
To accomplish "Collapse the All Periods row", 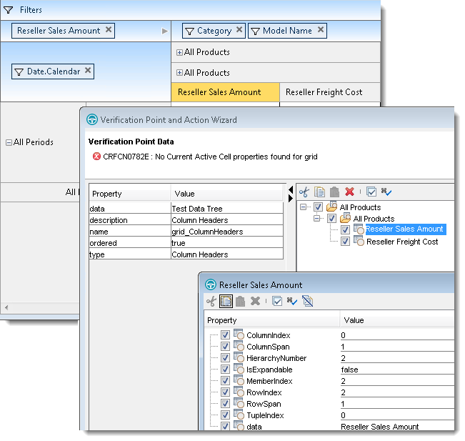I will (9, 142).
